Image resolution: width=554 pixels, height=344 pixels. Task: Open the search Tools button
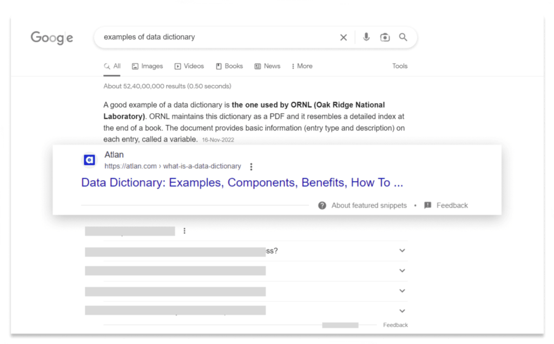pyautogui.click(x=400, y=66)
